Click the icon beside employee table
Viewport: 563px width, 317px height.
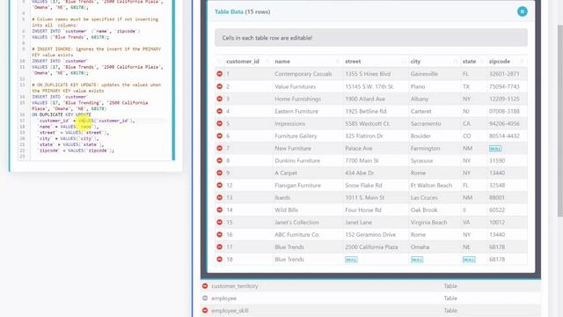coord(205,298)
